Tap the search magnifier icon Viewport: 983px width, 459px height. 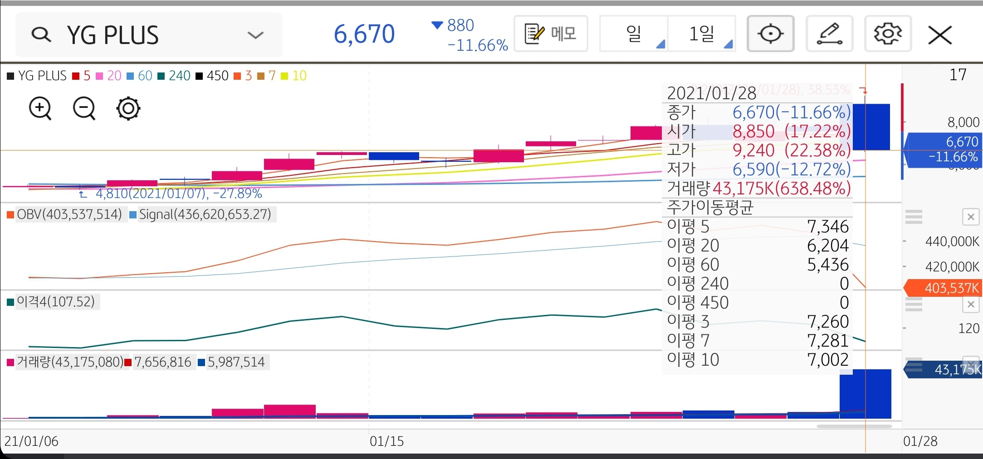(x=41, y=35)
